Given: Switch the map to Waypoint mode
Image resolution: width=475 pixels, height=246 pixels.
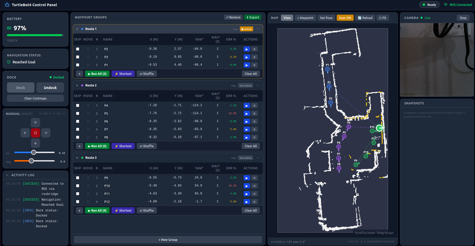Looking at the screenshot, I should [x=305, y=18].
